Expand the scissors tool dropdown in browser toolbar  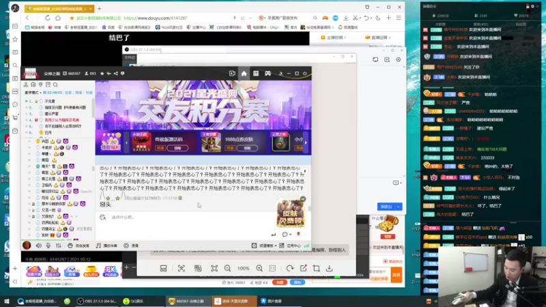point(360,18)
